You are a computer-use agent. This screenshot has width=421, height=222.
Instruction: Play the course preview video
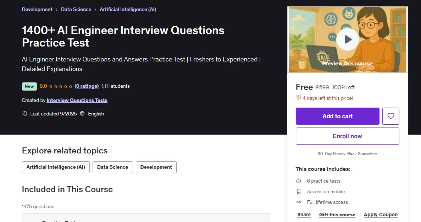(x=348, y=39)
